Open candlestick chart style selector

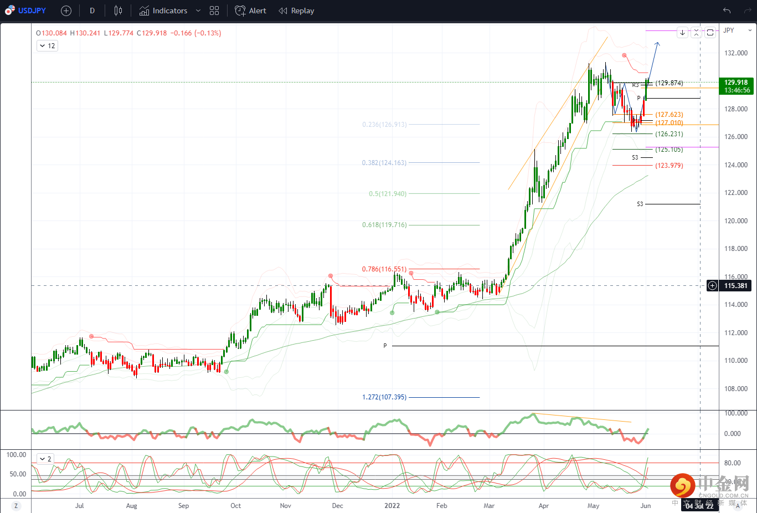pos(118,11)
